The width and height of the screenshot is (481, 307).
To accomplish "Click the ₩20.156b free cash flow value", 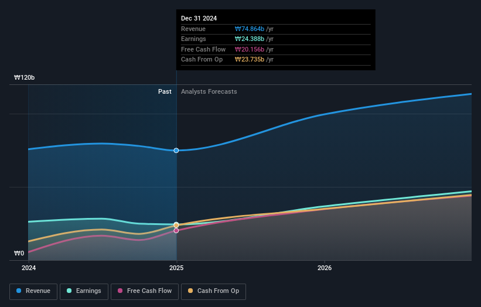I will click(250, 49).
